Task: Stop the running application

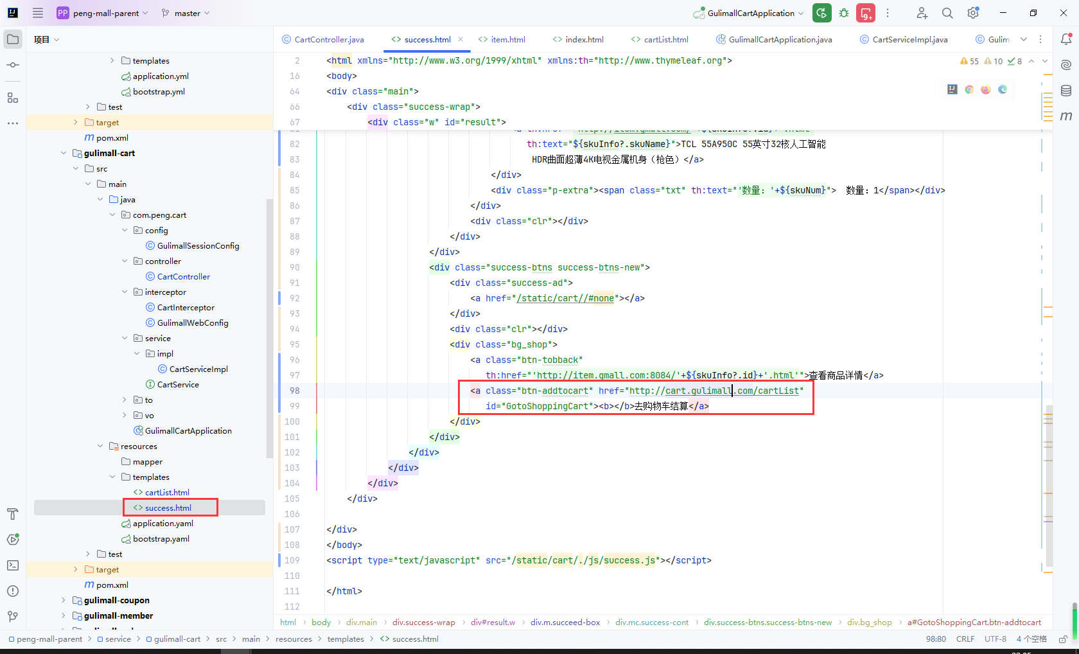Action: coord(866,13)
